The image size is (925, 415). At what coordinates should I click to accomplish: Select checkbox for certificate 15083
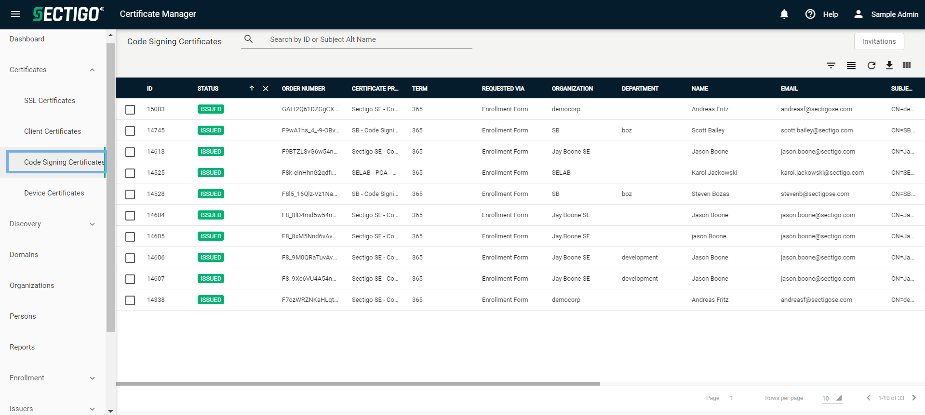click(130, 110)
